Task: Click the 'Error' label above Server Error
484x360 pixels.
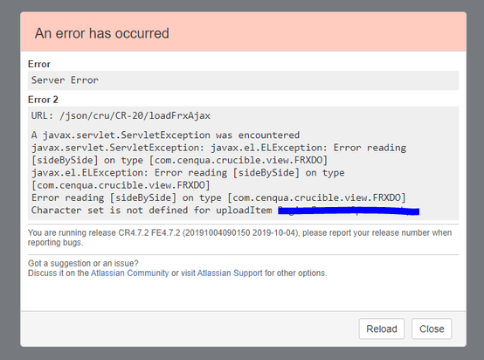Action: coord(39,64)
